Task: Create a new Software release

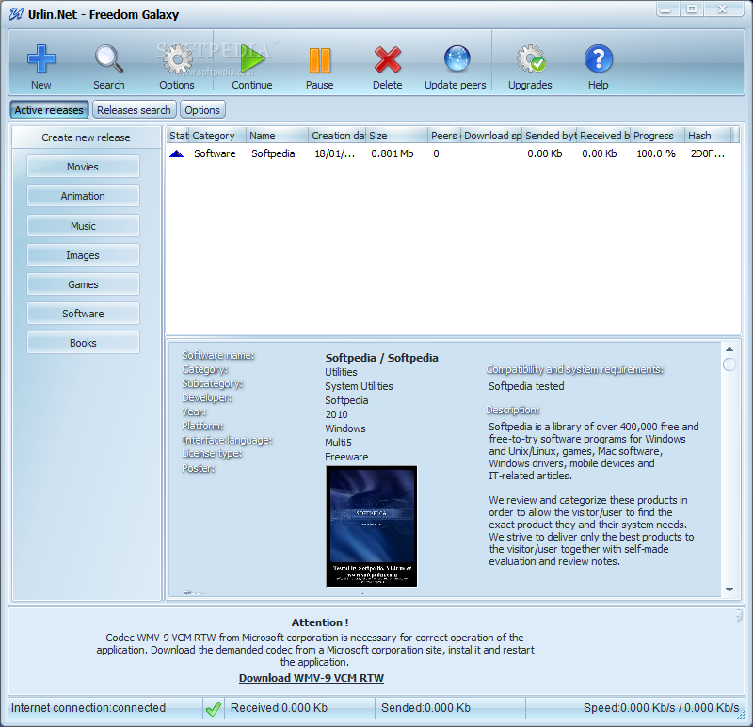Action: [x=83, y=314]
